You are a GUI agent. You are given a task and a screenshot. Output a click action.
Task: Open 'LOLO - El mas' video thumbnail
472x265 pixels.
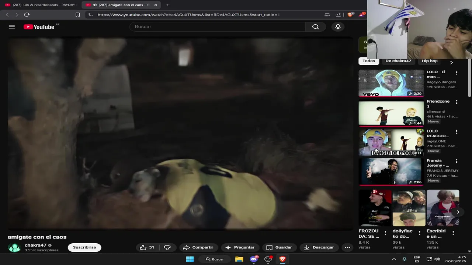pyautogui.click(x=391, y=83)
